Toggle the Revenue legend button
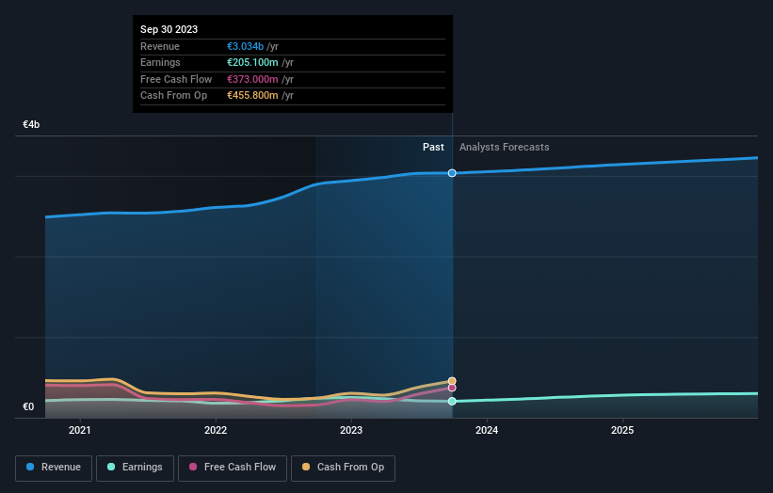Image resolution: width=773 pixels, height=493 pixels. pyautogui.click(x=54, y=468)
